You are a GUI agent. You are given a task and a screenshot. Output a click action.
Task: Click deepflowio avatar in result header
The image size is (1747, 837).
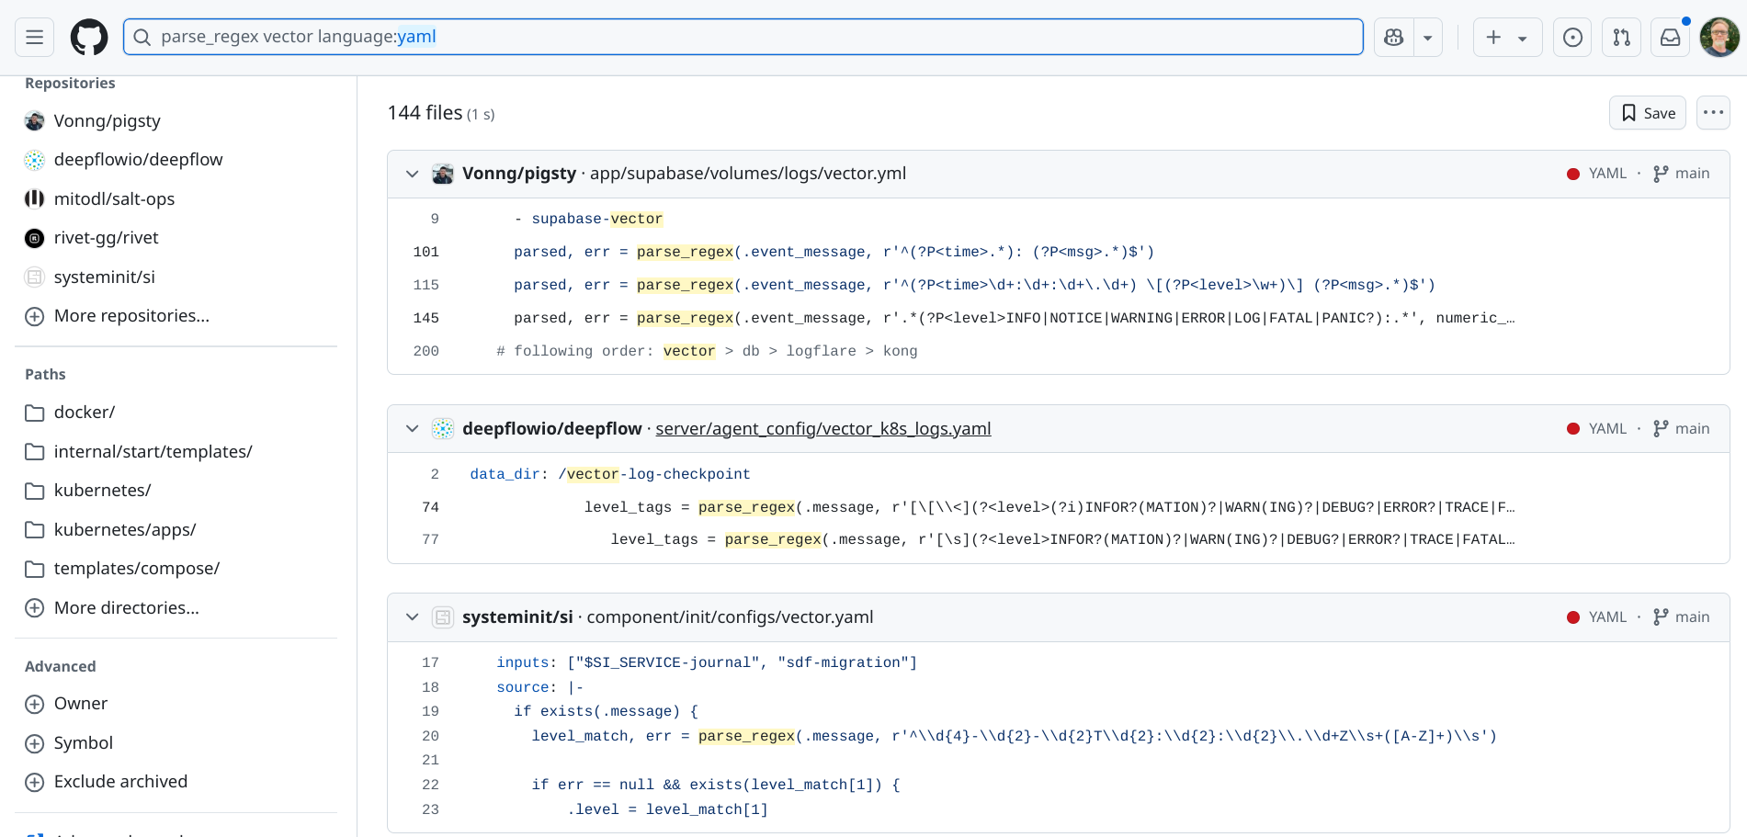coord(443,429)
